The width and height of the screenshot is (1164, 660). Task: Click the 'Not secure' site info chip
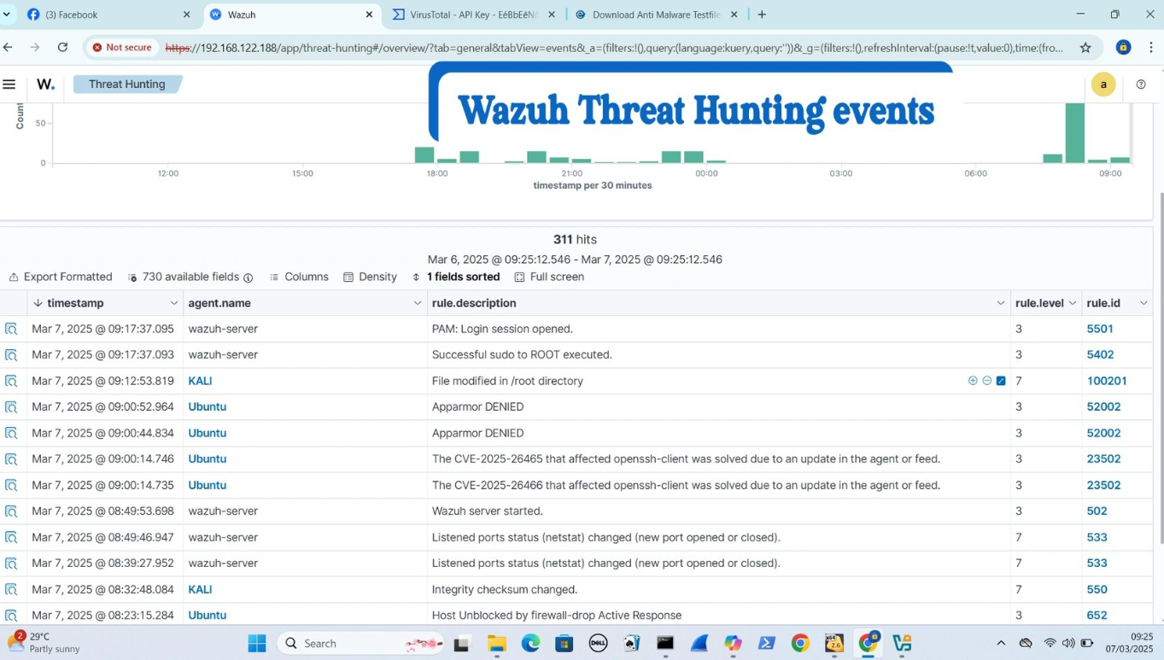tap(122, 48)
